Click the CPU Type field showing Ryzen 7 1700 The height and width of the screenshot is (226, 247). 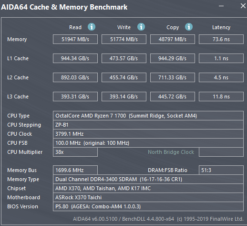148,116
